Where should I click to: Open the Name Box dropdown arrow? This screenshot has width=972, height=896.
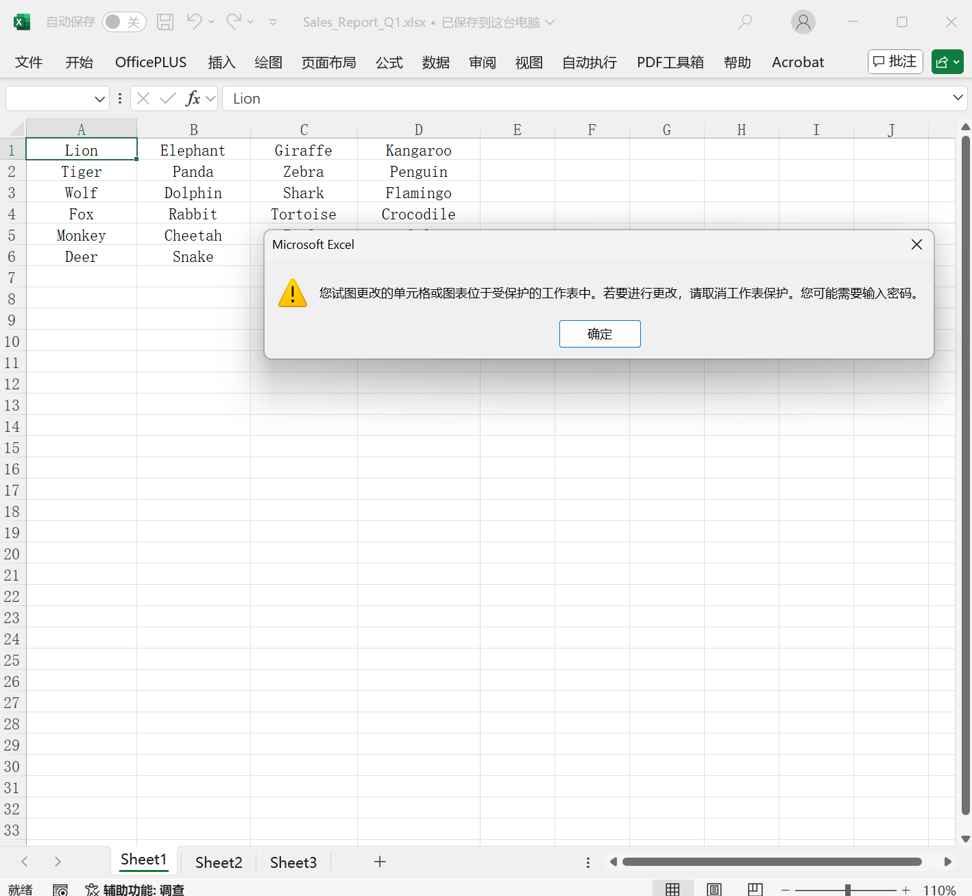[99, 99]
